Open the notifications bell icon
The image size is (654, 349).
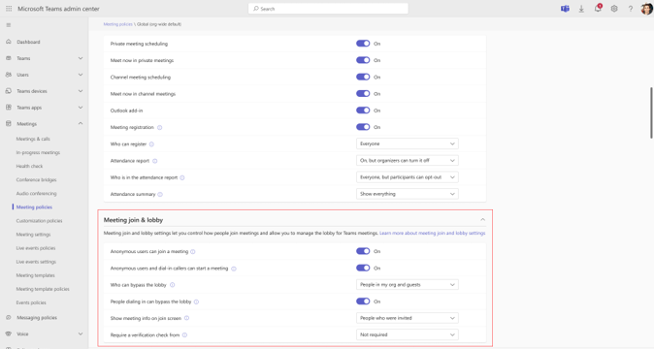click(x=598, y=9)
